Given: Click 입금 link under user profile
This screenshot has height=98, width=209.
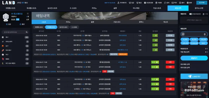Looking at the screenshot, I should [9, 24].
